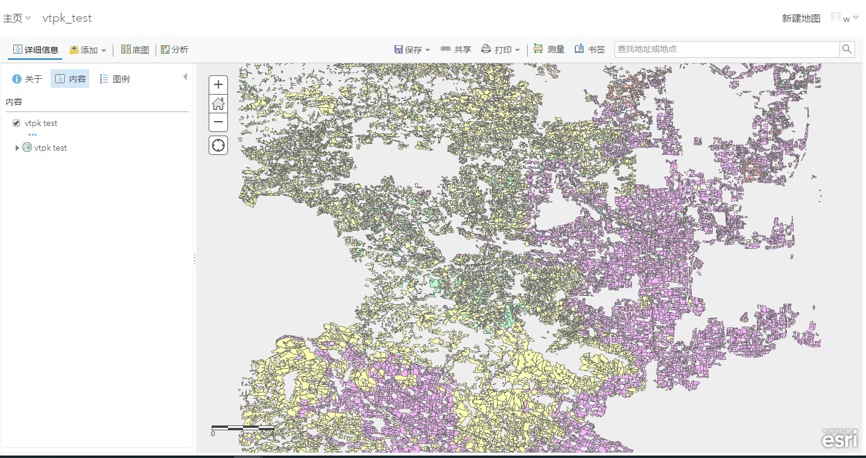Uncheck the vtpk test layer checkbox
This screenshot has width=866, height=458.
coord(16,123)
